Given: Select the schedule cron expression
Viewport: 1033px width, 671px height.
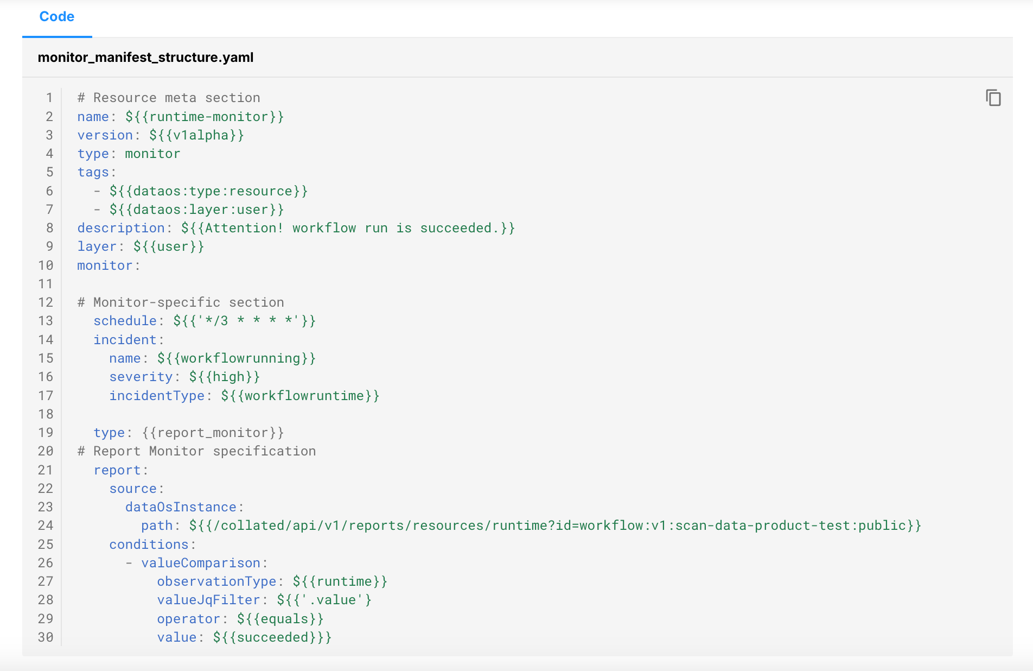Looking at the screenshot, I should click(x=244, y=321).
